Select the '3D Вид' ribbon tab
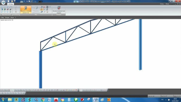 [x=11, y=4]
